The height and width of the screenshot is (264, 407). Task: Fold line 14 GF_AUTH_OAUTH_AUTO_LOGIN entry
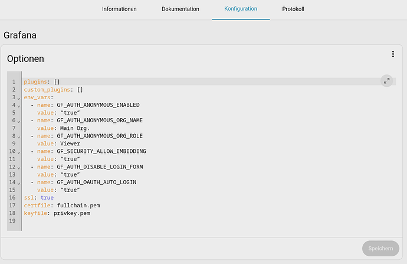click(x=19, y=183)
